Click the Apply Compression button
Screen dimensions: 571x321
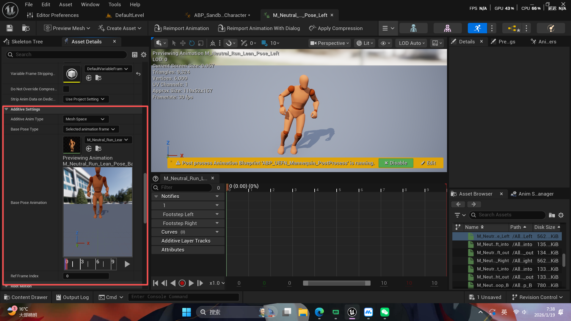click(x=336, y=28)
